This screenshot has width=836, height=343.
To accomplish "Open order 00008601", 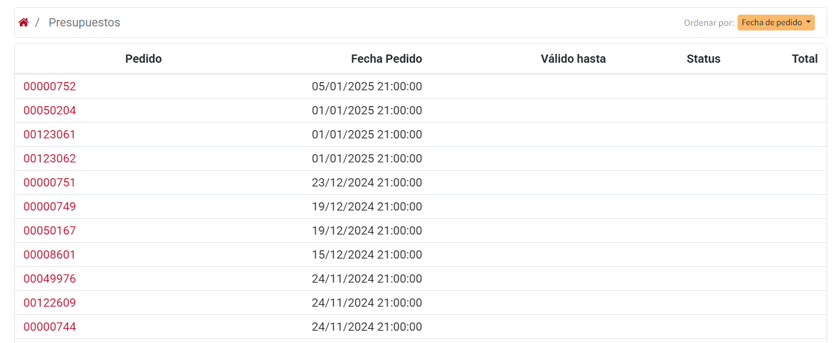I will point(50,254).
